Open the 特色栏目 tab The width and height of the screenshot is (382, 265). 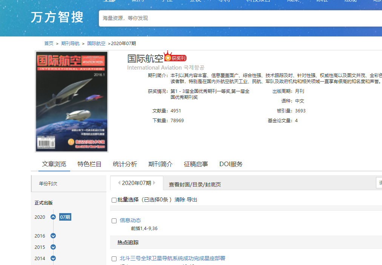(x=89, y=164)
